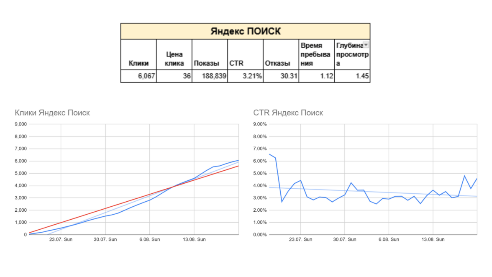Click 6.08. Sun label on clicks chart
The image size is (492, 277).
tap(150, 239)
